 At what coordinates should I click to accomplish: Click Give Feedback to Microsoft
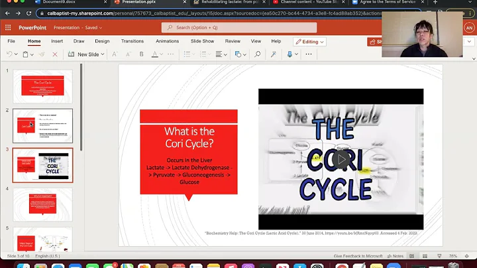[358, 256]
